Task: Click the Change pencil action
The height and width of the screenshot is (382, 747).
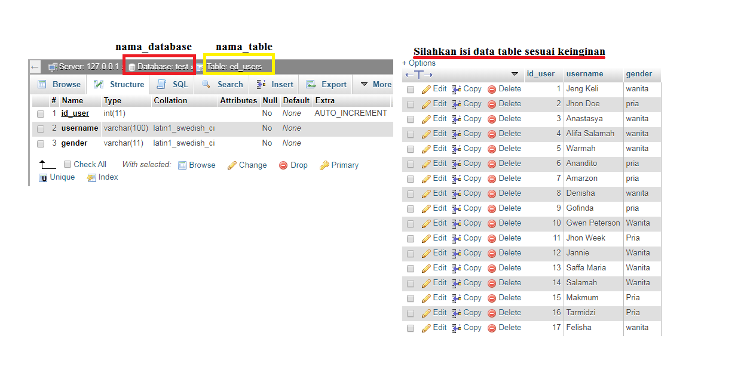Action: 247,165
